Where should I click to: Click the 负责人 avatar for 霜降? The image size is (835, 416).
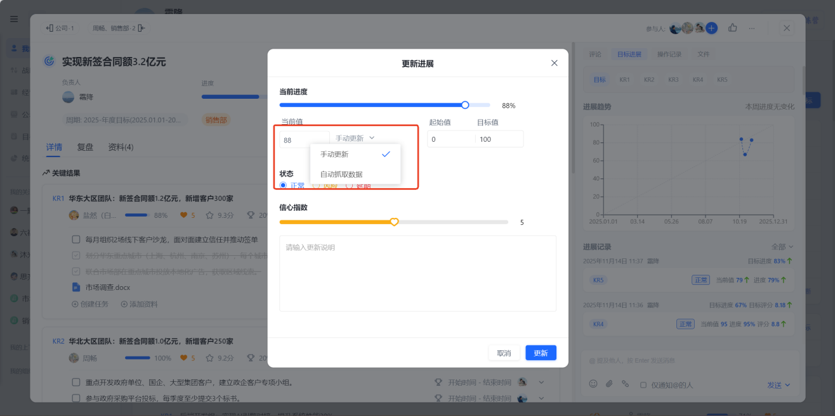tap(68, 97)
